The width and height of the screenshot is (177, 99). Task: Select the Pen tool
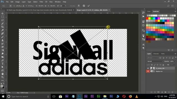[x=2, y=61]
